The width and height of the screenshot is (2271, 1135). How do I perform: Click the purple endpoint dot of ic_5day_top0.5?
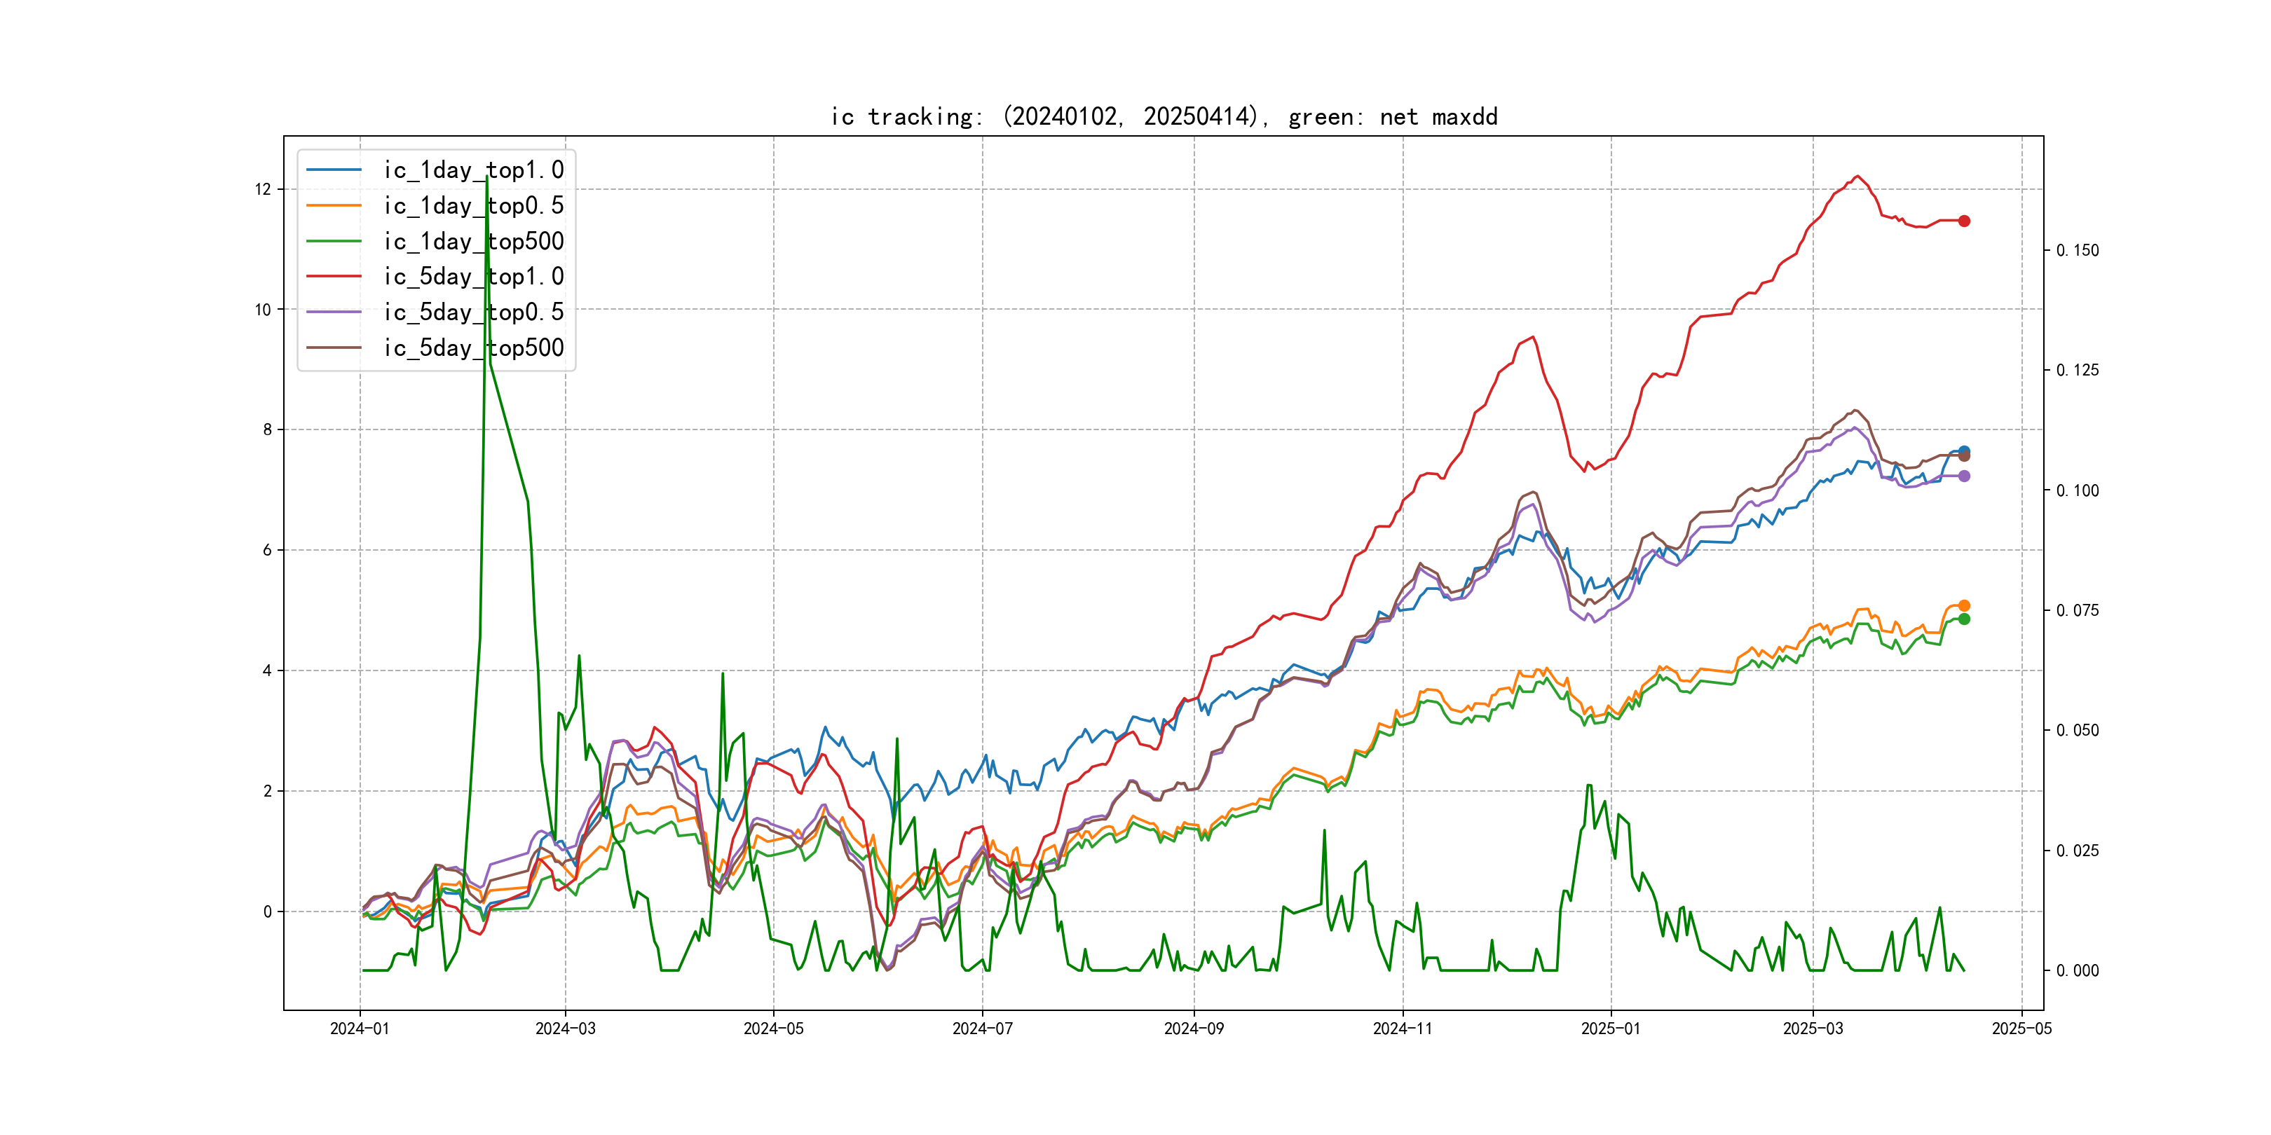click(x=1963, y=476)
